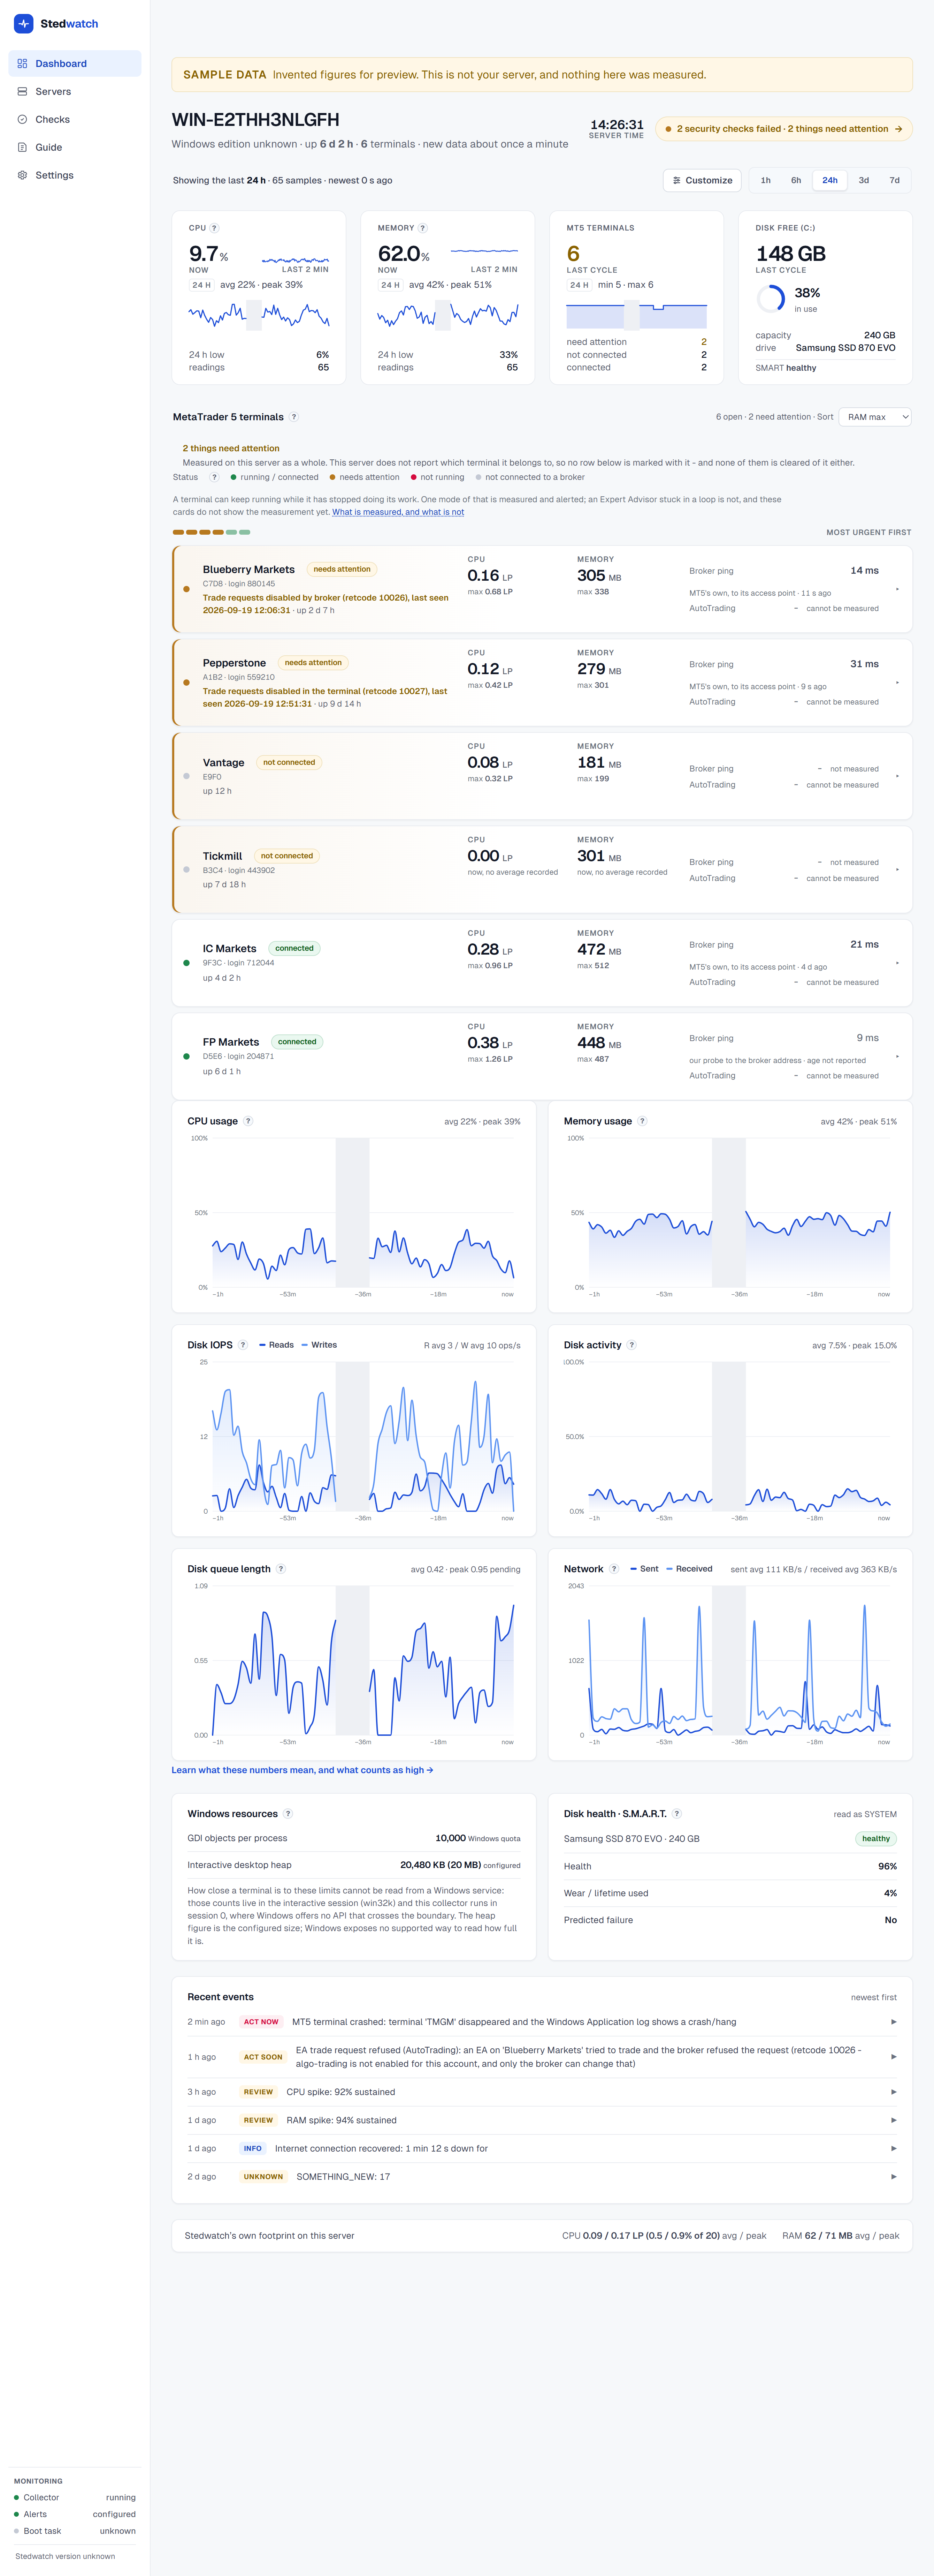934x2576 pixels.
Task: Click the Disk IOPS help icon
Action: click(243, 1345)
